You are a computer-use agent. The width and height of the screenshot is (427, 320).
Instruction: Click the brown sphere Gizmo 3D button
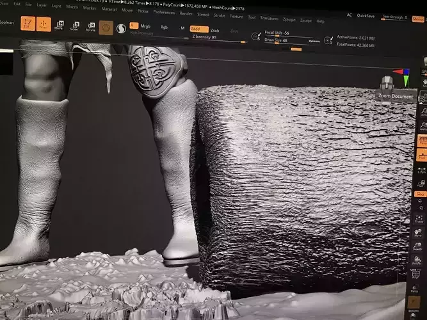106,28
